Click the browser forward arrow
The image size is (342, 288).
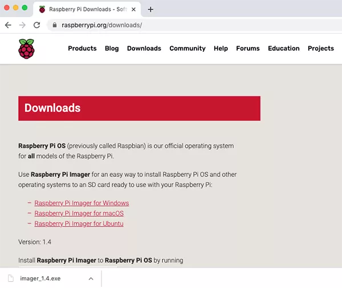(22, 25)
